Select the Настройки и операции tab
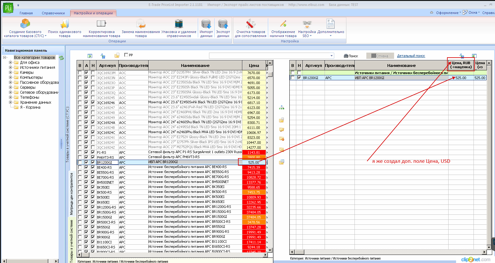Screen dimensions: 495x263 tap(93, 13)
